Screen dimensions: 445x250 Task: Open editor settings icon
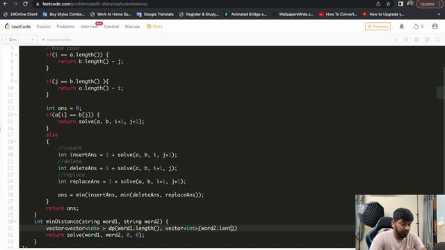pyautogui.click(x=427, y=40)
